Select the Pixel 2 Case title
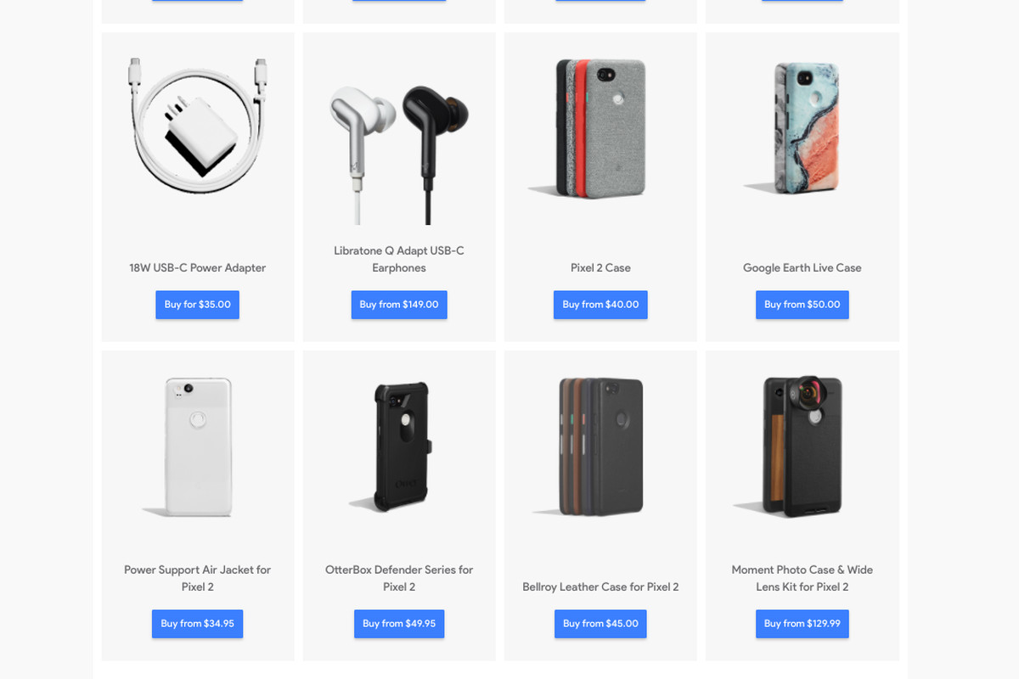 600,268
